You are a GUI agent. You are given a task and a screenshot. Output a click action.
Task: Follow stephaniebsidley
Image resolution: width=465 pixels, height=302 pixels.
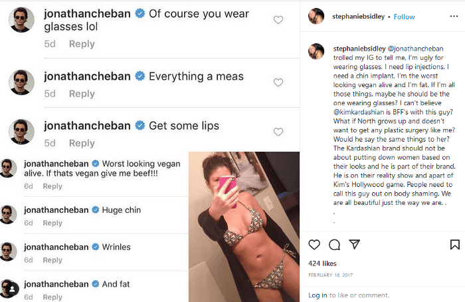click(404, 17)
